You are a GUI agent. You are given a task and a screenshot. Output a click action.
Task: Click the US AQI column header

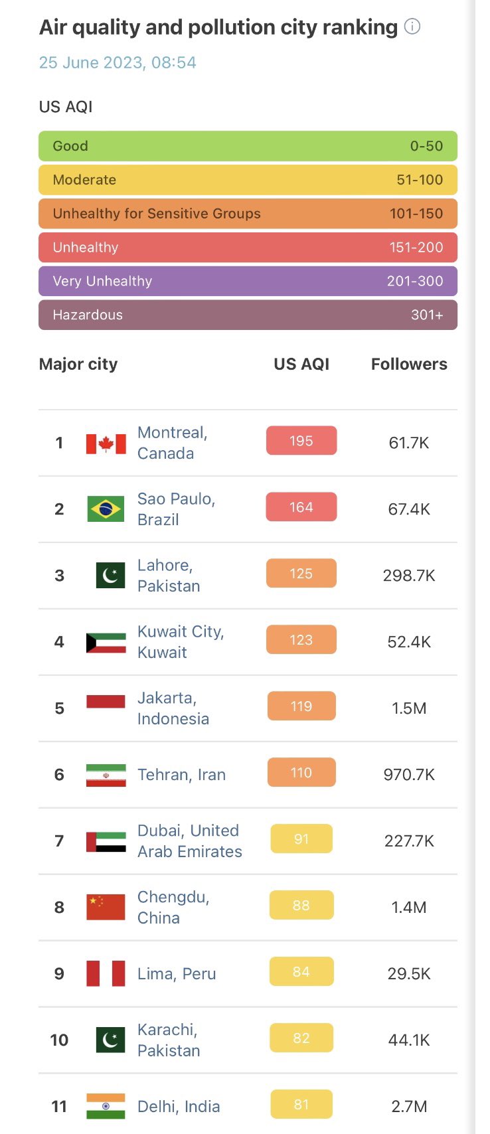pos(301,364)
